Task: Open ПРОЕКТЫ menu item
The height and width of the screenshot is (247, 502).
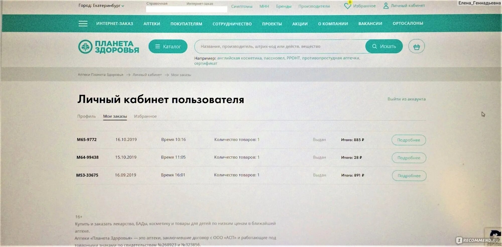Action: [272, 24]
